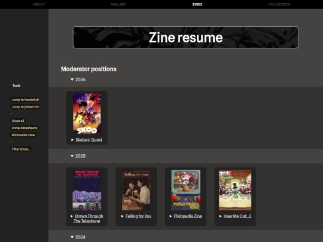Expand Skaters' Quest details triangle
The width and height of the screenshot is (323, 242).
click(72, 140)
